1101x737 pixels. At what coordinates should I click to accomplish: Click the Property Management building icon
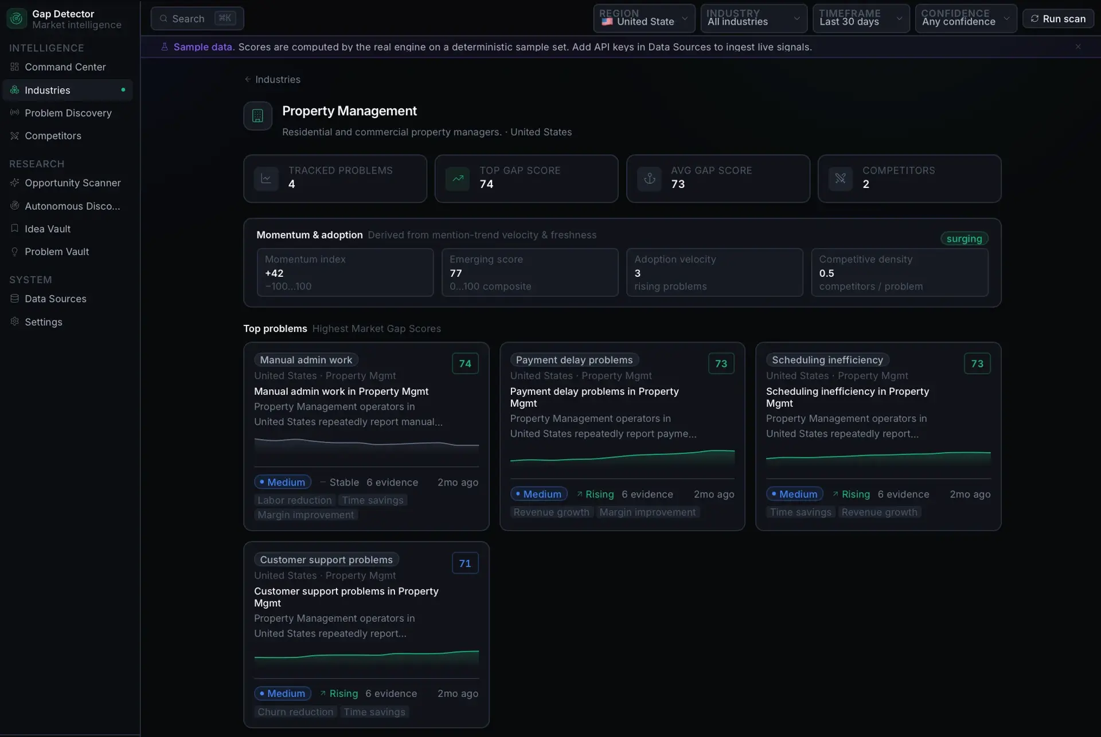click(257, 116)
